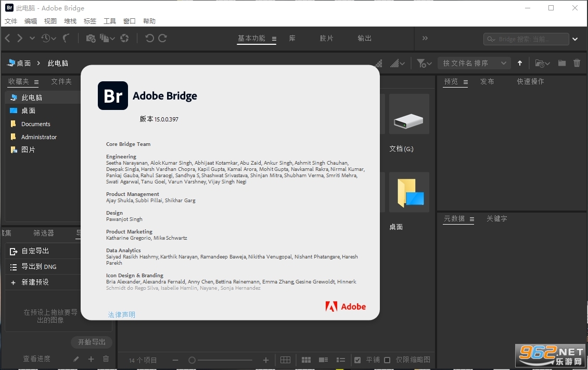
Task: Click 此电脑 in the breadcrumb path
Action: coord(58,63)
